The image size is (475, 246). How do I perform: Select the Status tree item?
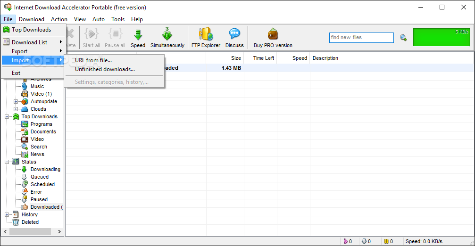(x=29, y=162)
